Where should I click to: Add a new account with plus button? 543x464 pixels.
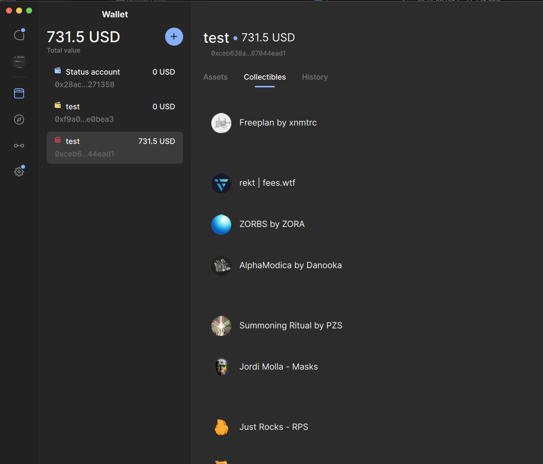coord(174,37)
